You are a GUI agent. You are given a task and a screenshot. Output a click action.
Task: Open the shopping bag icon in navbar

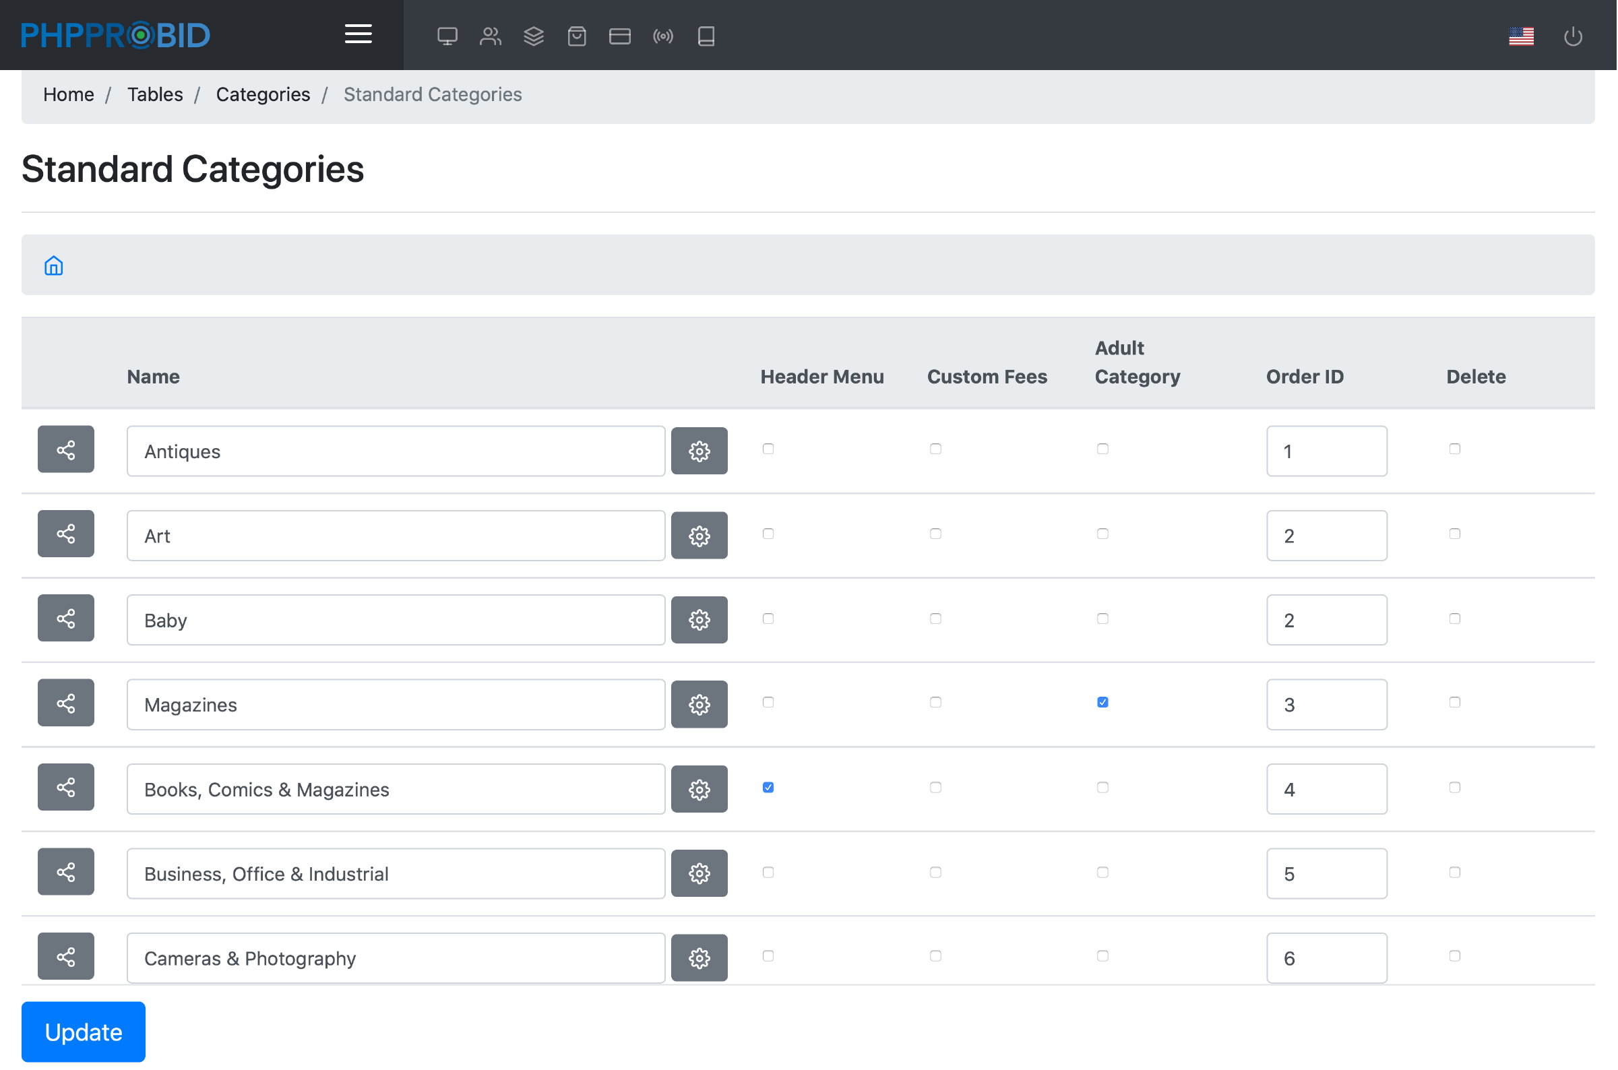pos(577,36)
